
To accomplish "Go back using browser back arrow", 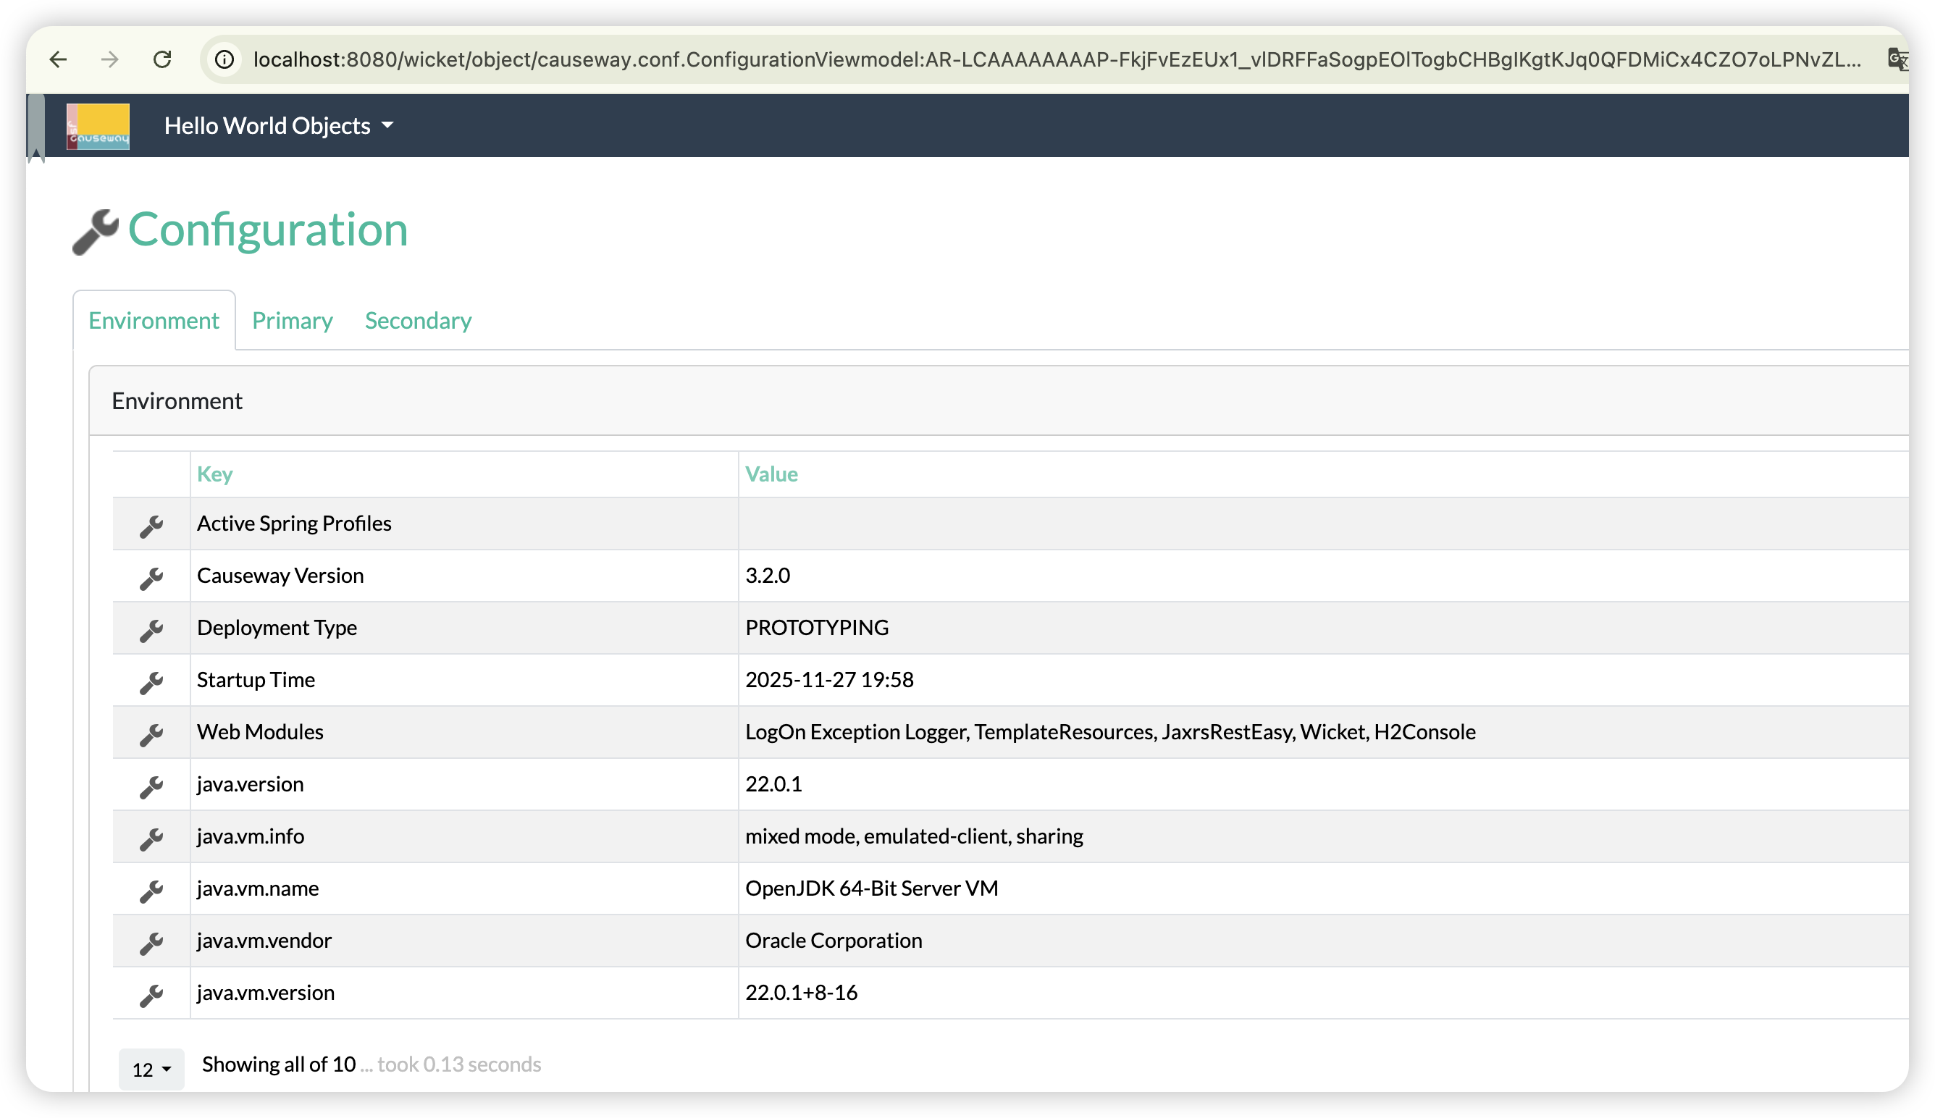I will point(59,59).
